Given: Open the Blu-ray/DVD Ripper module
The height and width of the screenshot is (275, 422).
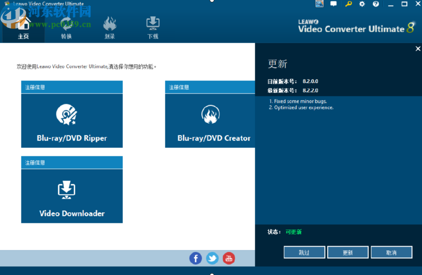Looking at the screenshot, I should click(72, 121).
